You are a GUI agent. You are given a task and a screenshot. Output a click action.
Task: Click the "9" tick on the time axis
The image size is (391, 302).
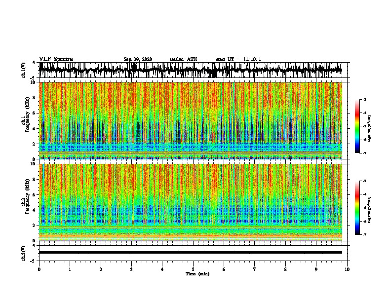(x=316, y=269)
